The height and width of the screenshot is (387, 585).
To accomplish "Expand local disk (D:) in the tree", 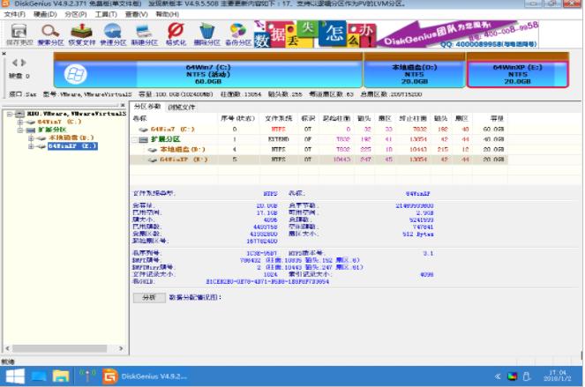I will click(x=31, y=138).
